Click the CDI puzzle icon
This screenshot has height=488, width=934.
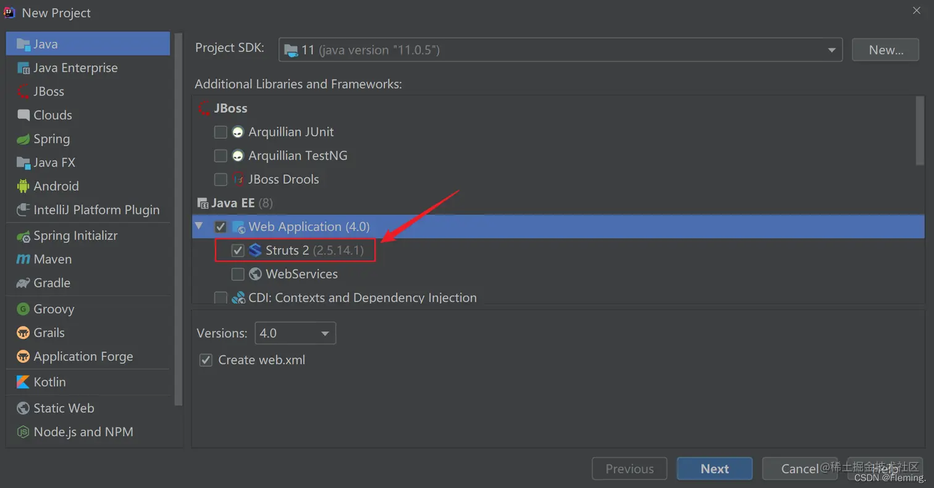[x=238, y=298]
